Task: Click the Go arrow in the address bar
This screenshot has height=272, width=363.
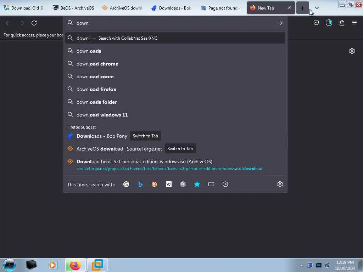Action: click(x=280, y=23)
